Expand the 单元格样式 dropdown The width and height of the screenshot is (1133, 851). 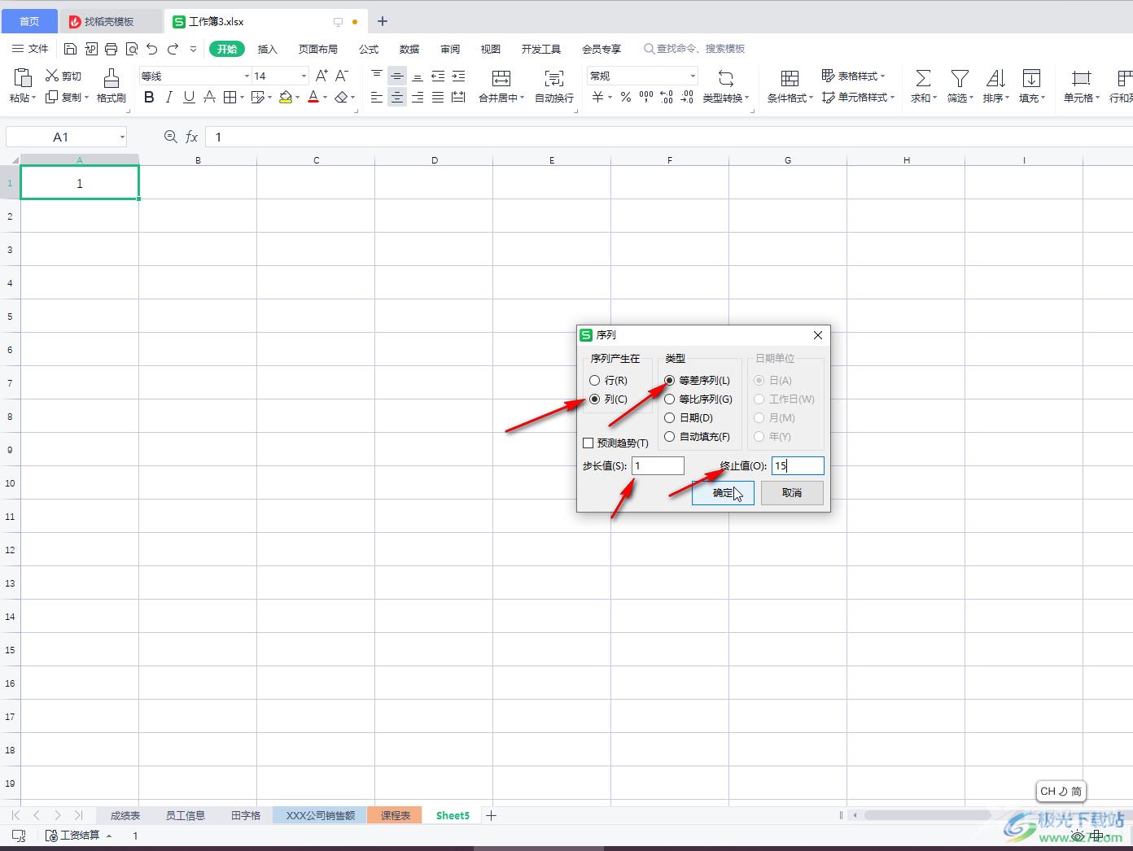(892, 97)
